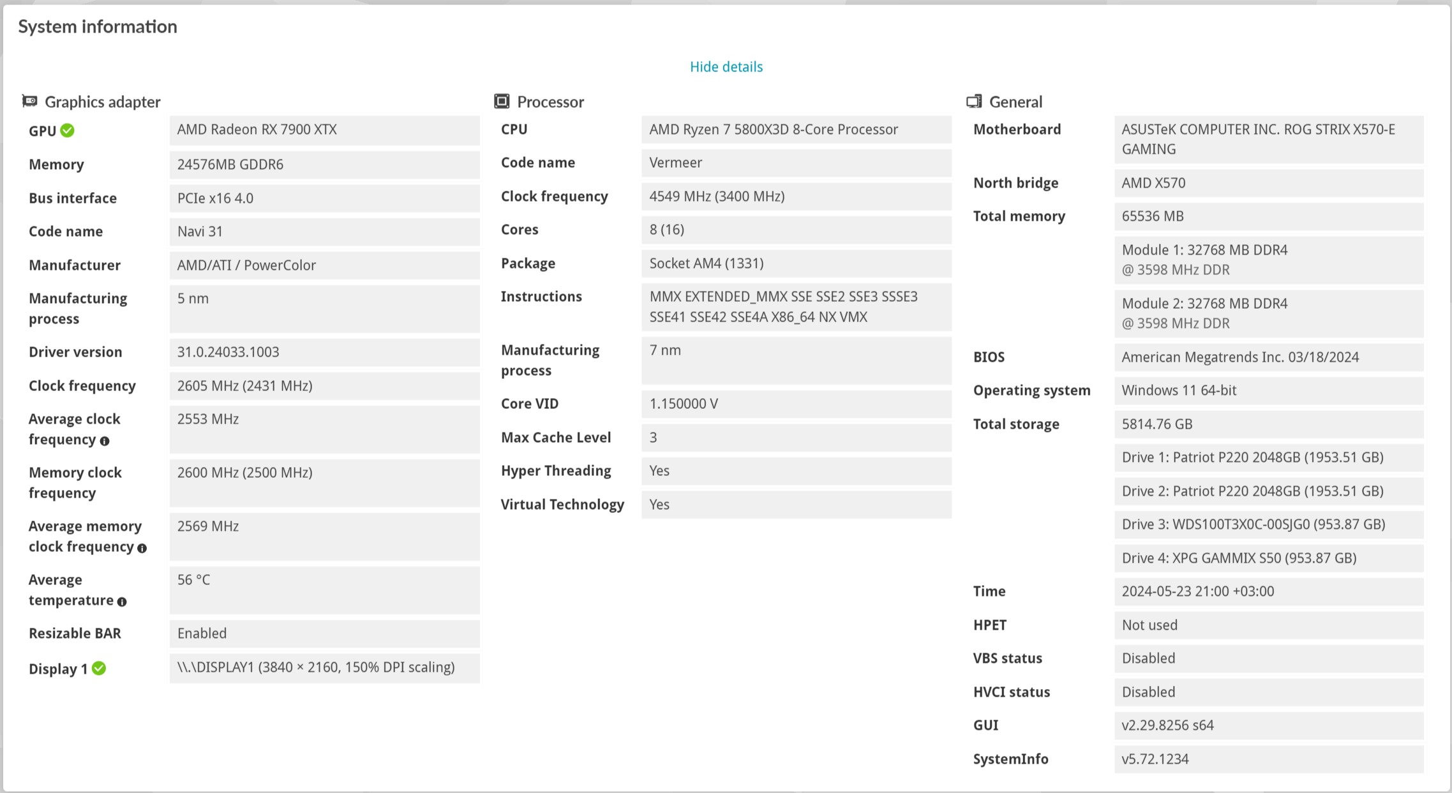Click the American Megatrends Inc. BIOS value
Image resolution: width=1452 pixels, height=793 pixels.
[1269, 357]
